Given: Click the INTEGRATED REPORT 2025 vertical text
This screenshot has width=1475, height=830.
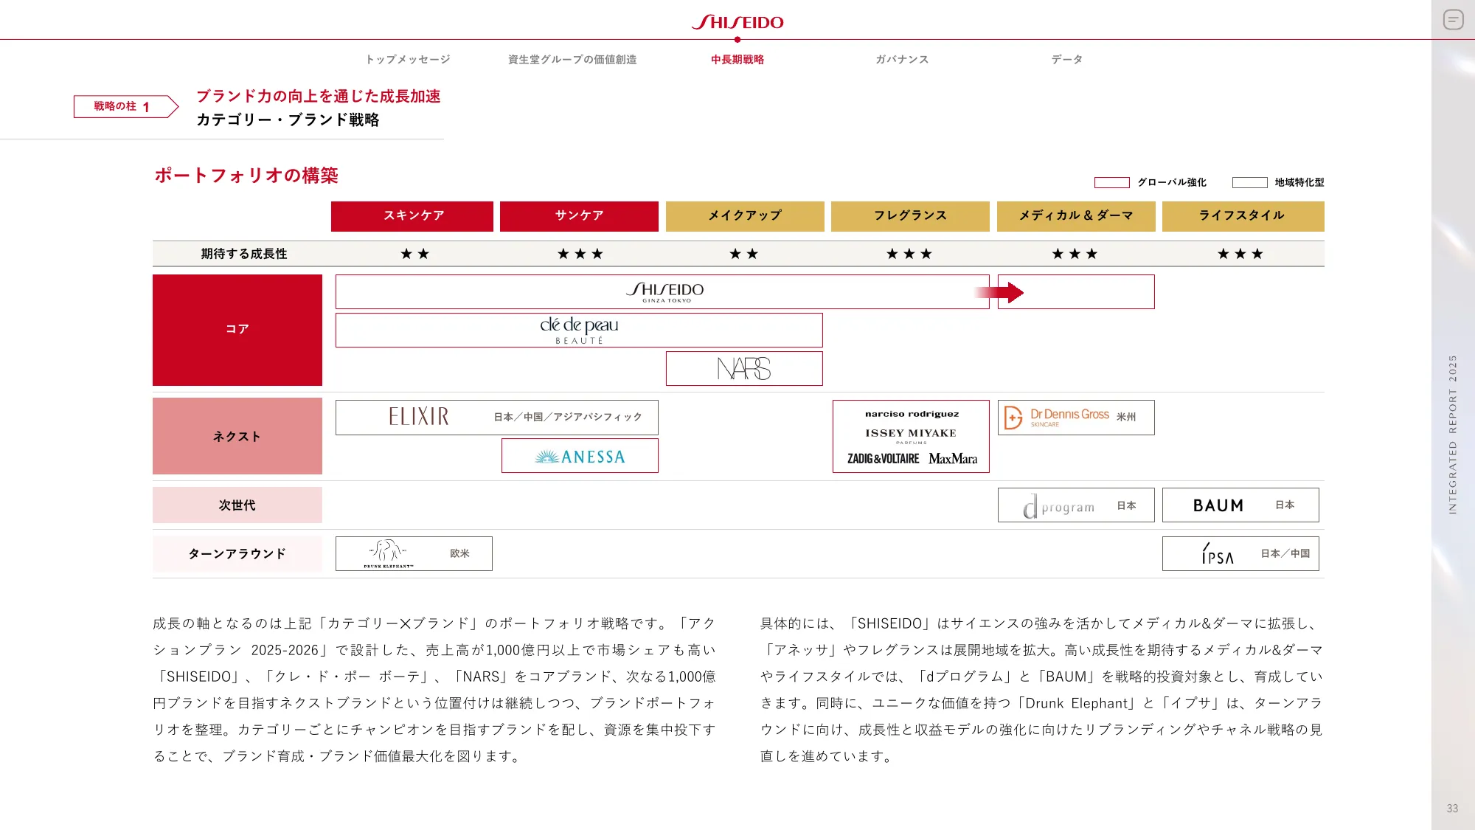Looking at the screenshot, I should point(1452,435).
